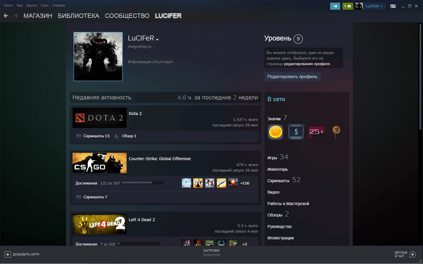Viewport: 423px width, 264px height.
Task: Click the large profile avatar image
Action: coord(98,57)
